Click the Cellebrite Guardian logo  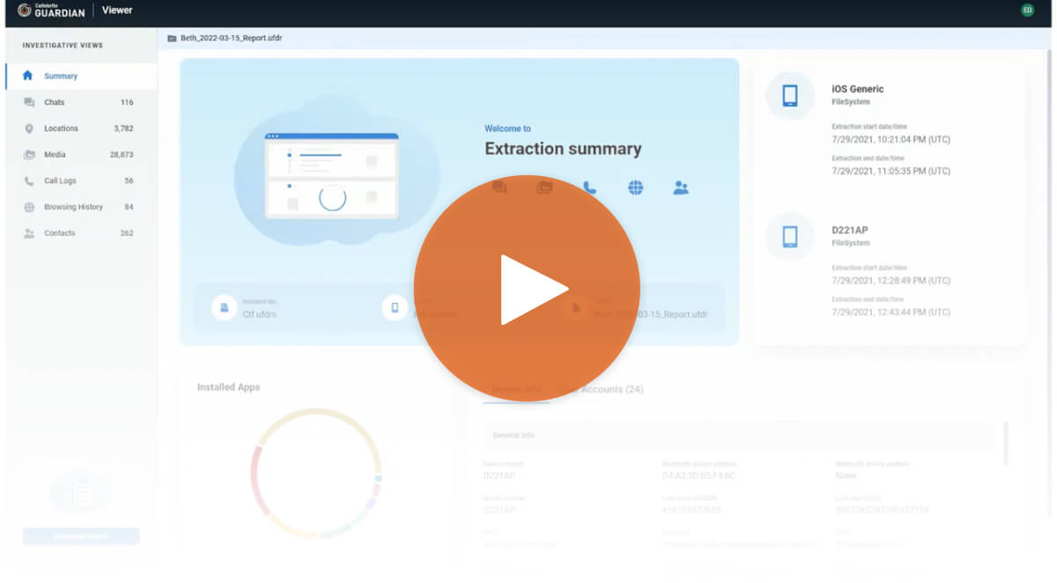[x=52, y=11]
